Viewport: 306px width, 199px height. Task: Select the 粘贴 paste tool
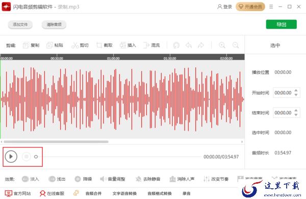55,45
